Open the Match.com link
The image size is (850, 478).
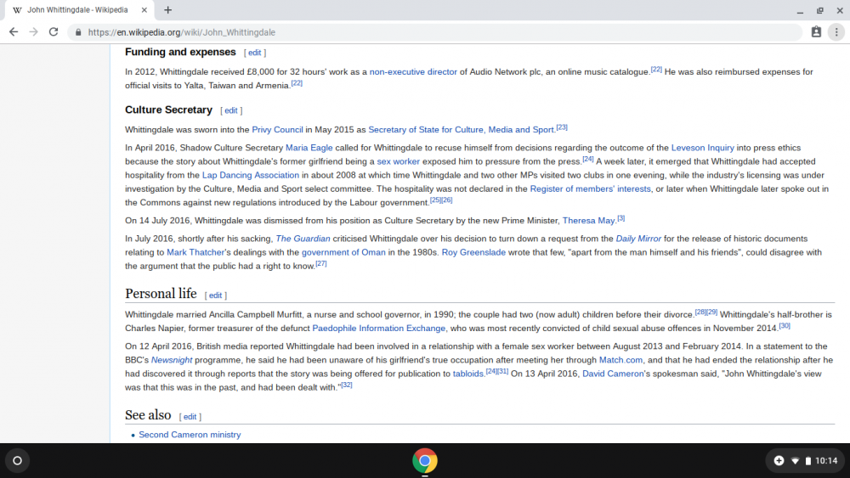tap(621, 360)
